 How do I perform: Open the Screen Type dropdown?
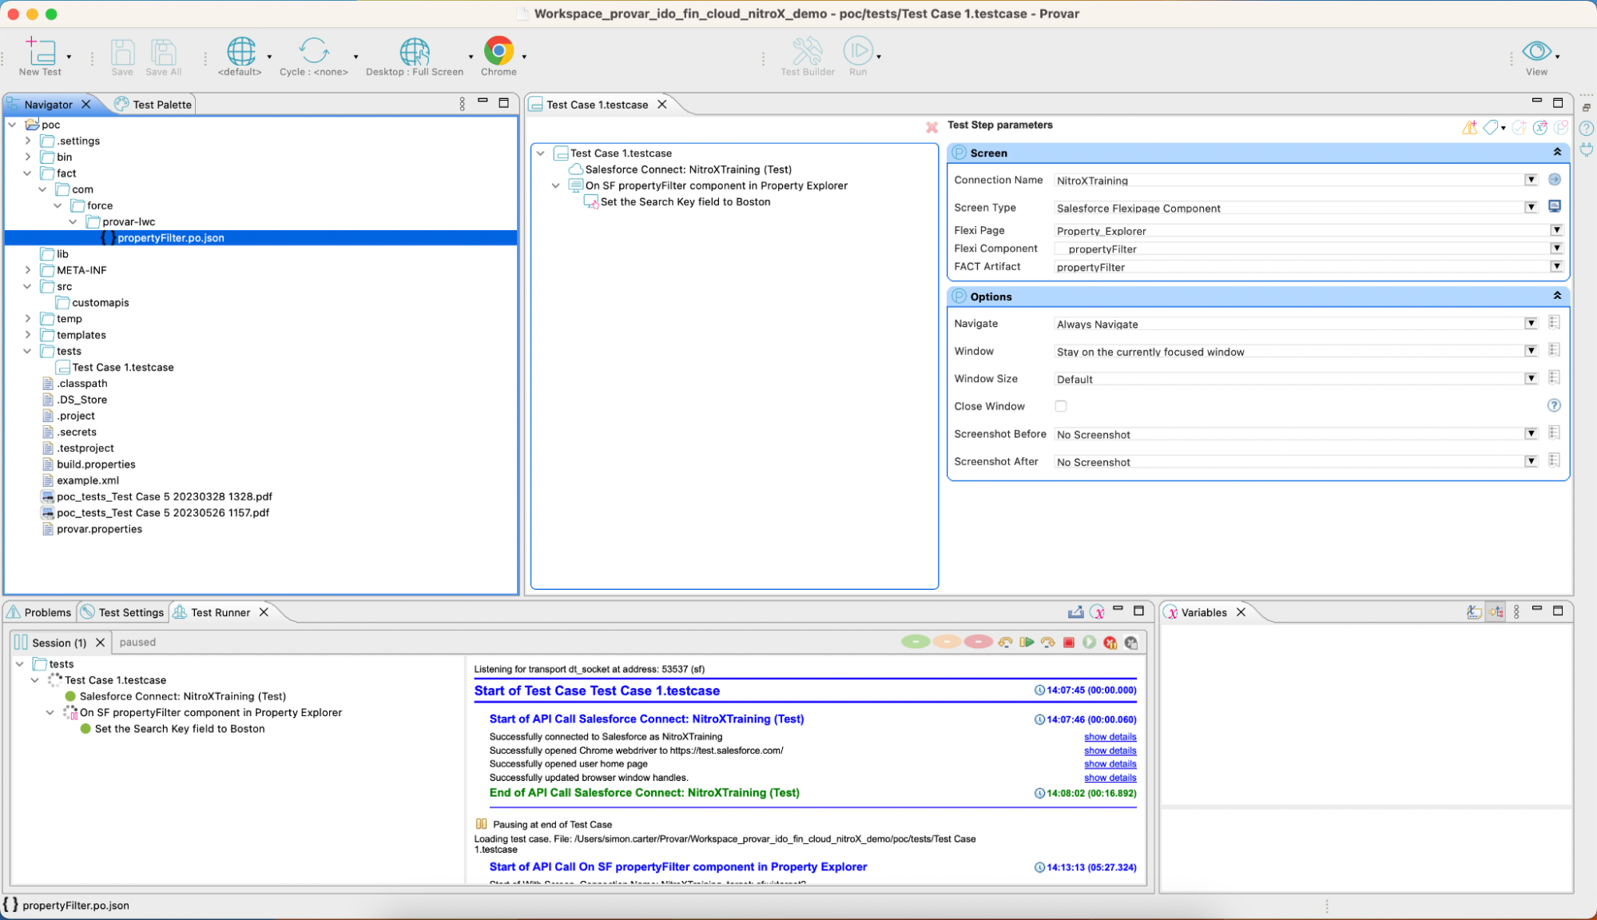(x=1531, y=208)
